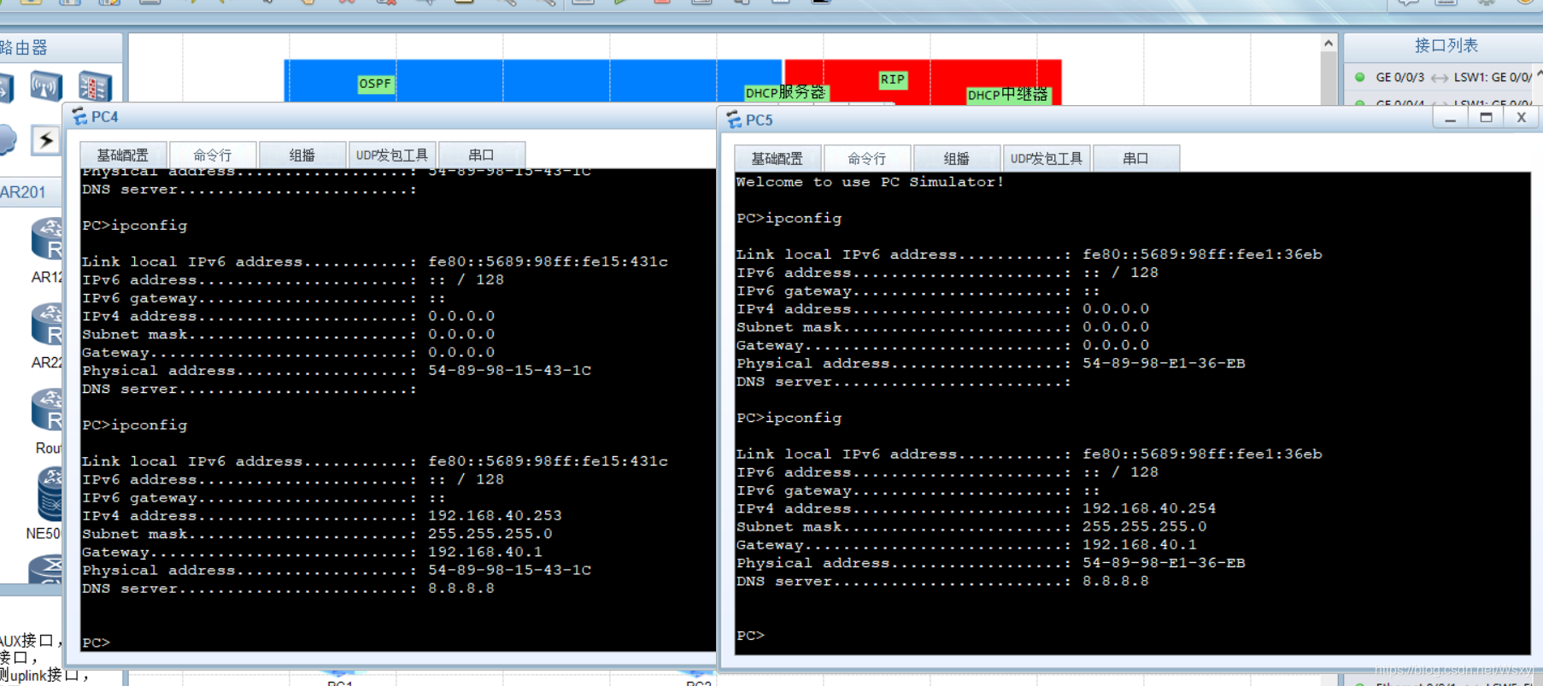
Task: Click the AR201 model name label
Action: tap(23, 192)
